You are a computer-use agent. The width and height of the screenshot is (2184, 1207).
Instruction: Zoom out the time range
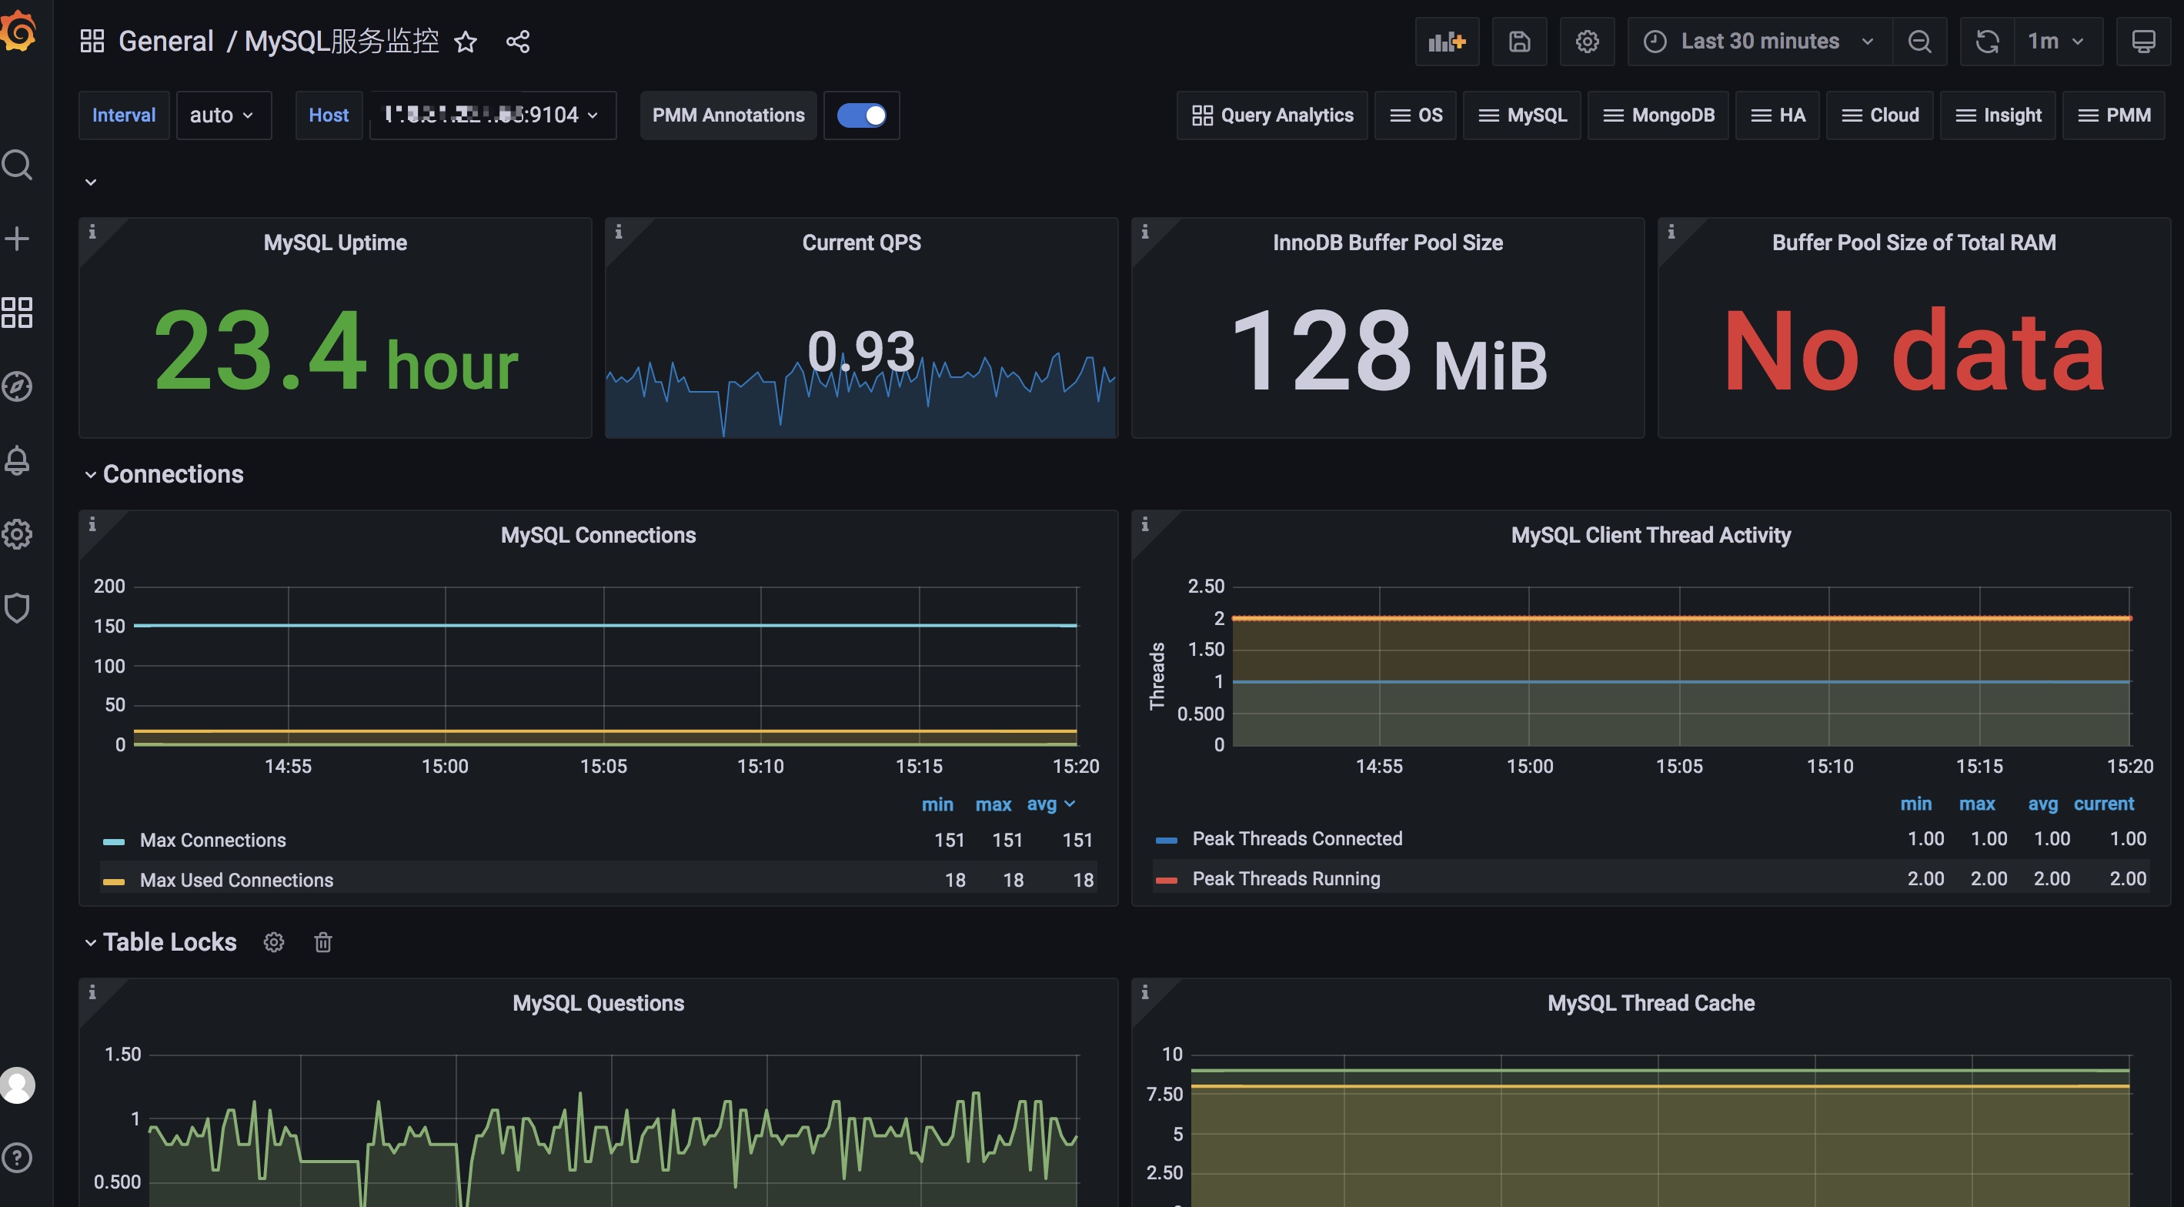click(1919, 42)
